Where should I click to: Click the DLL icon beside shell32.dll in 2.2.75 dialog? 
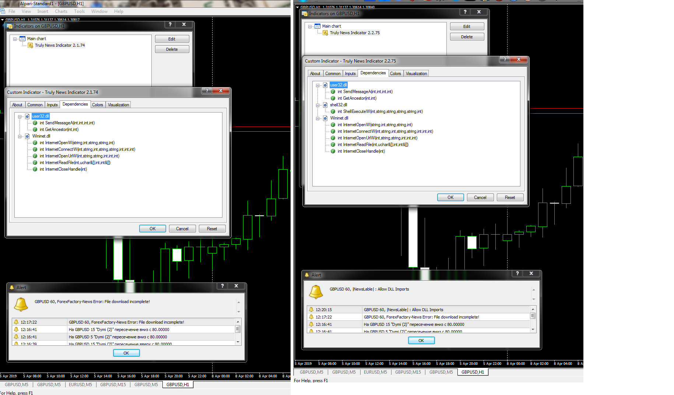[x=325, y=105]
